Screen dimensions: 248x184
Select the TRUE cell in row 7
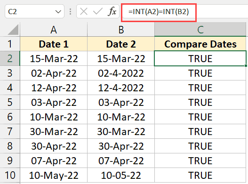click(200, 131)
